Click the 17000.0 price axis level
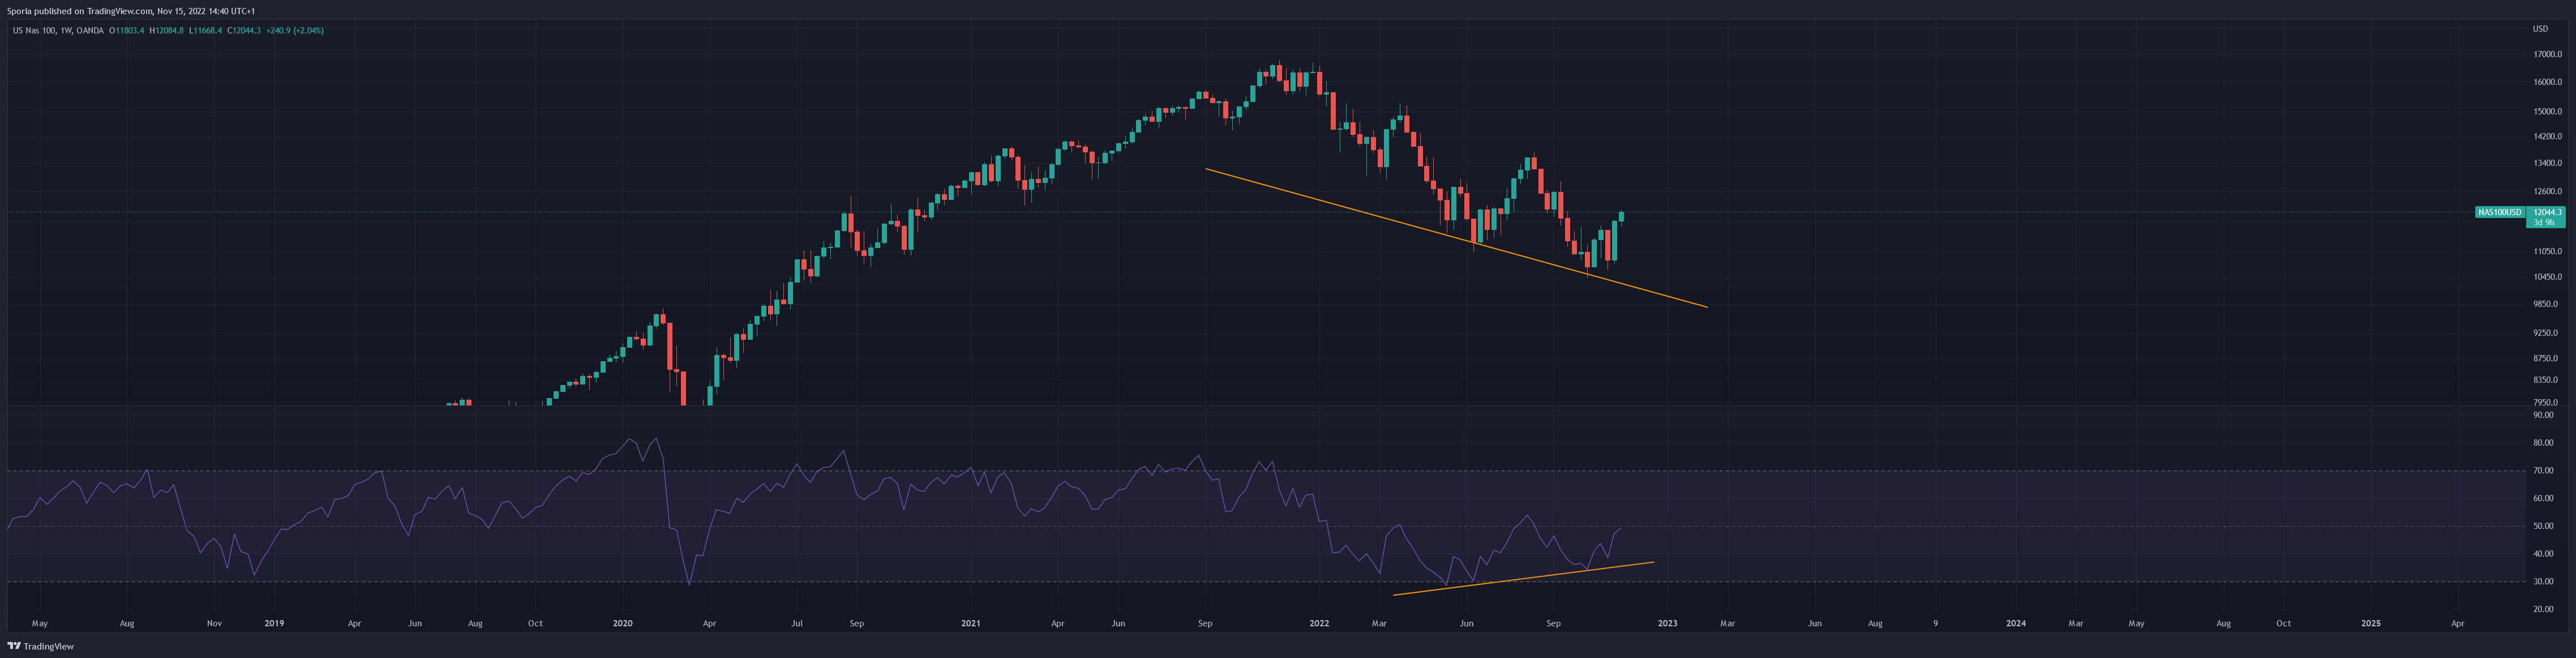2576x658 pixels. tap(2547, 55)
